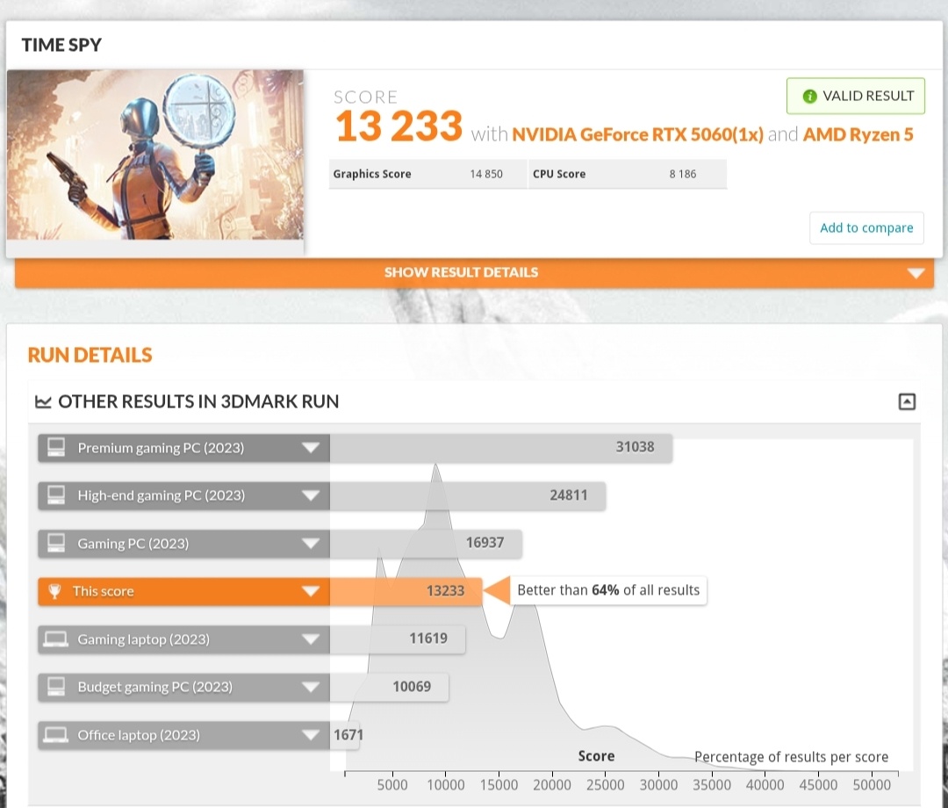The image size is (948, 808).
Task: Open SHOW RESULT DETAILS
Action: [x=461, y=272]
